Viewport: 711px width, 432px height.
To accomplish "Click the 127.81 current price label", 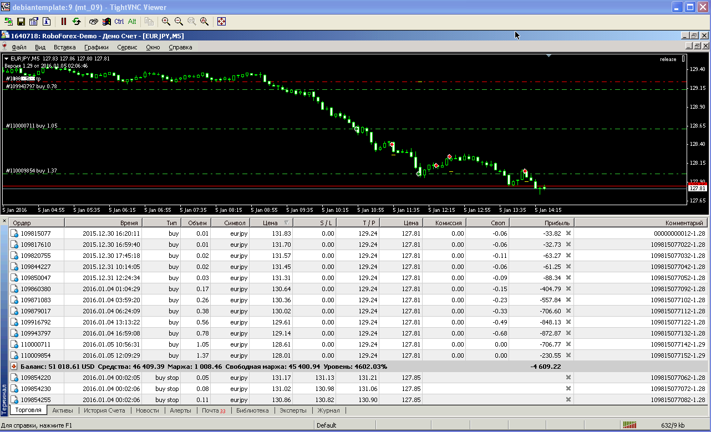I will coord(697,188).
